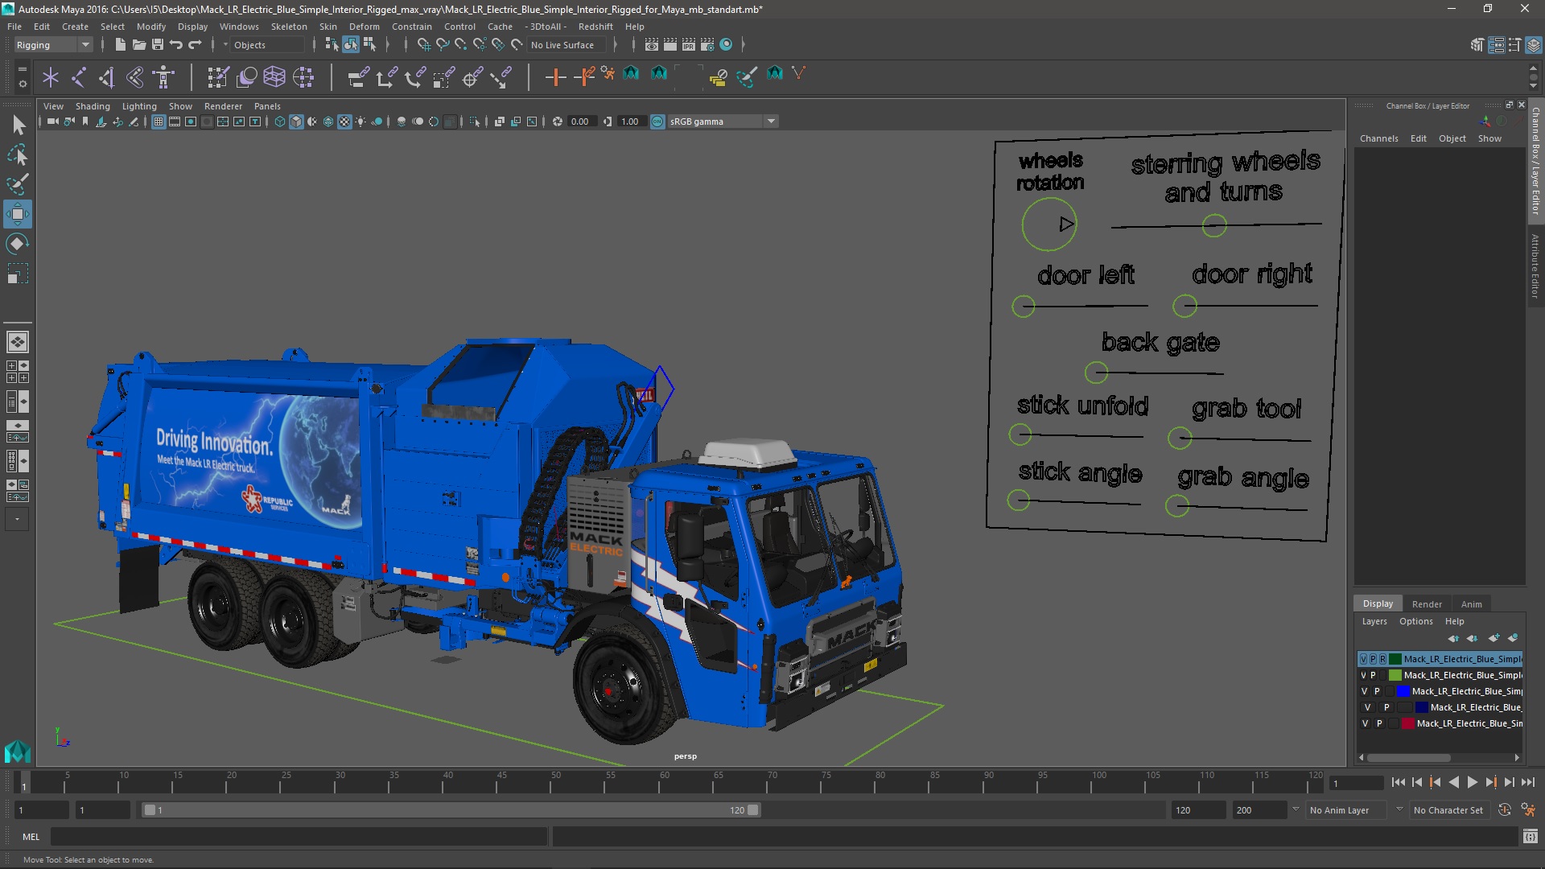Go to start of playback range
The image size is (1545, 869).
[1398, 782]
